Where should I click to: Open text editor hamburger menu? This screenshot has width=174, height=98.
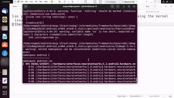pyautogui.click(x=154, y=7)
